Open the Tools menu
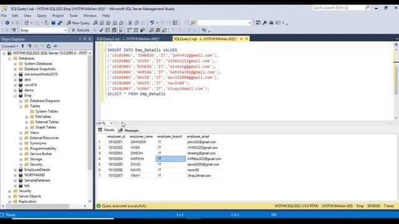Viewport: 399px width, 224px height. click(74, 16)
